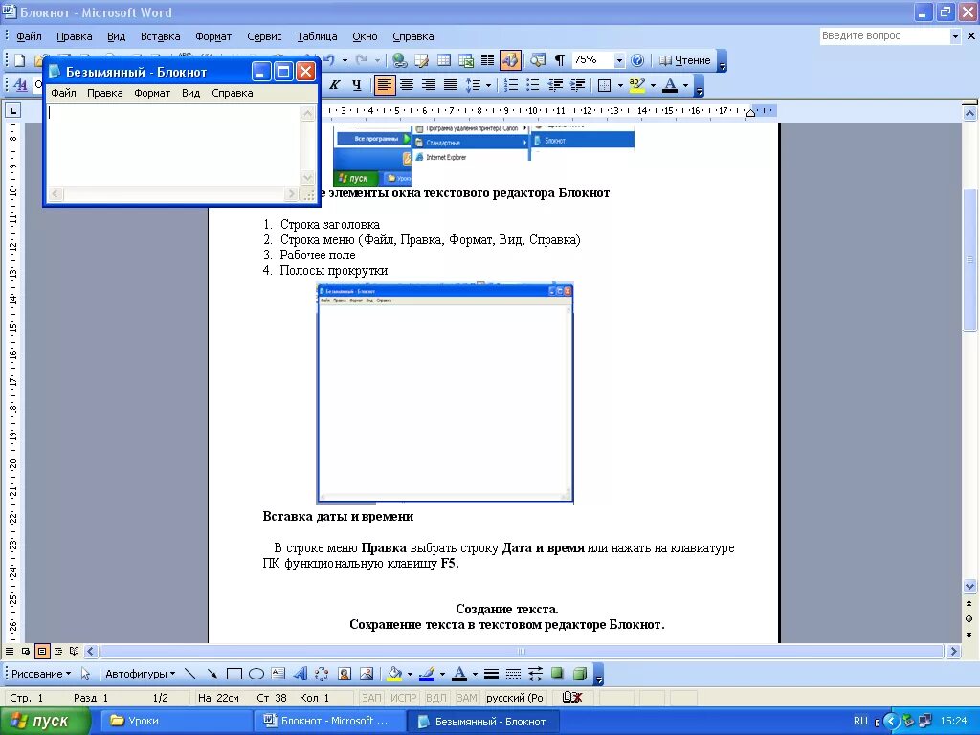Click the Arrow Style icon

(535, 674)
